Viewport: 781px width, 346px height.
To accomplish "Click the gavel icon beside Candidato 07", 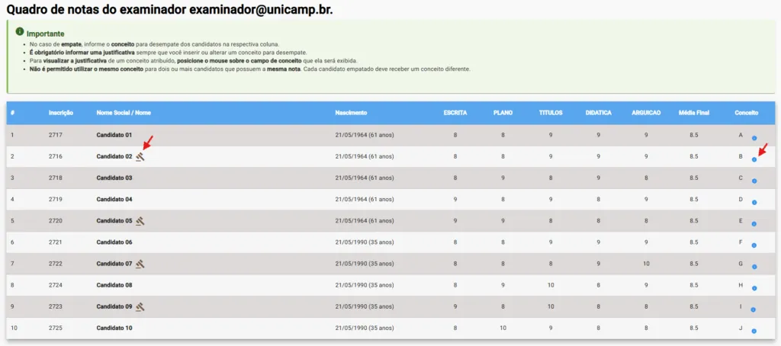I will (140, 264).
